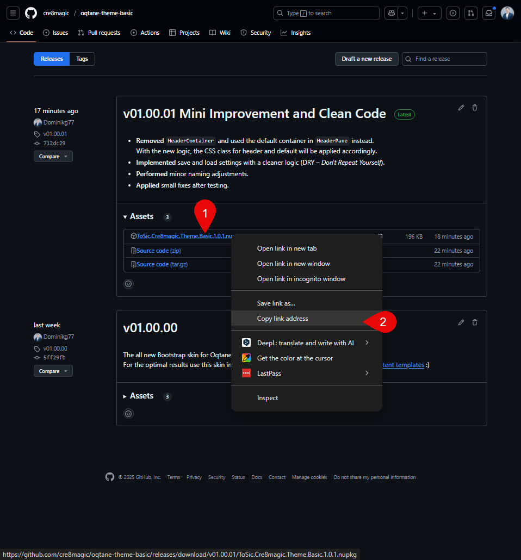Viewport: 521px width, 560px height.
Task: Edit the v01.00.00 release with pencil icon
Action: (461, 322)
